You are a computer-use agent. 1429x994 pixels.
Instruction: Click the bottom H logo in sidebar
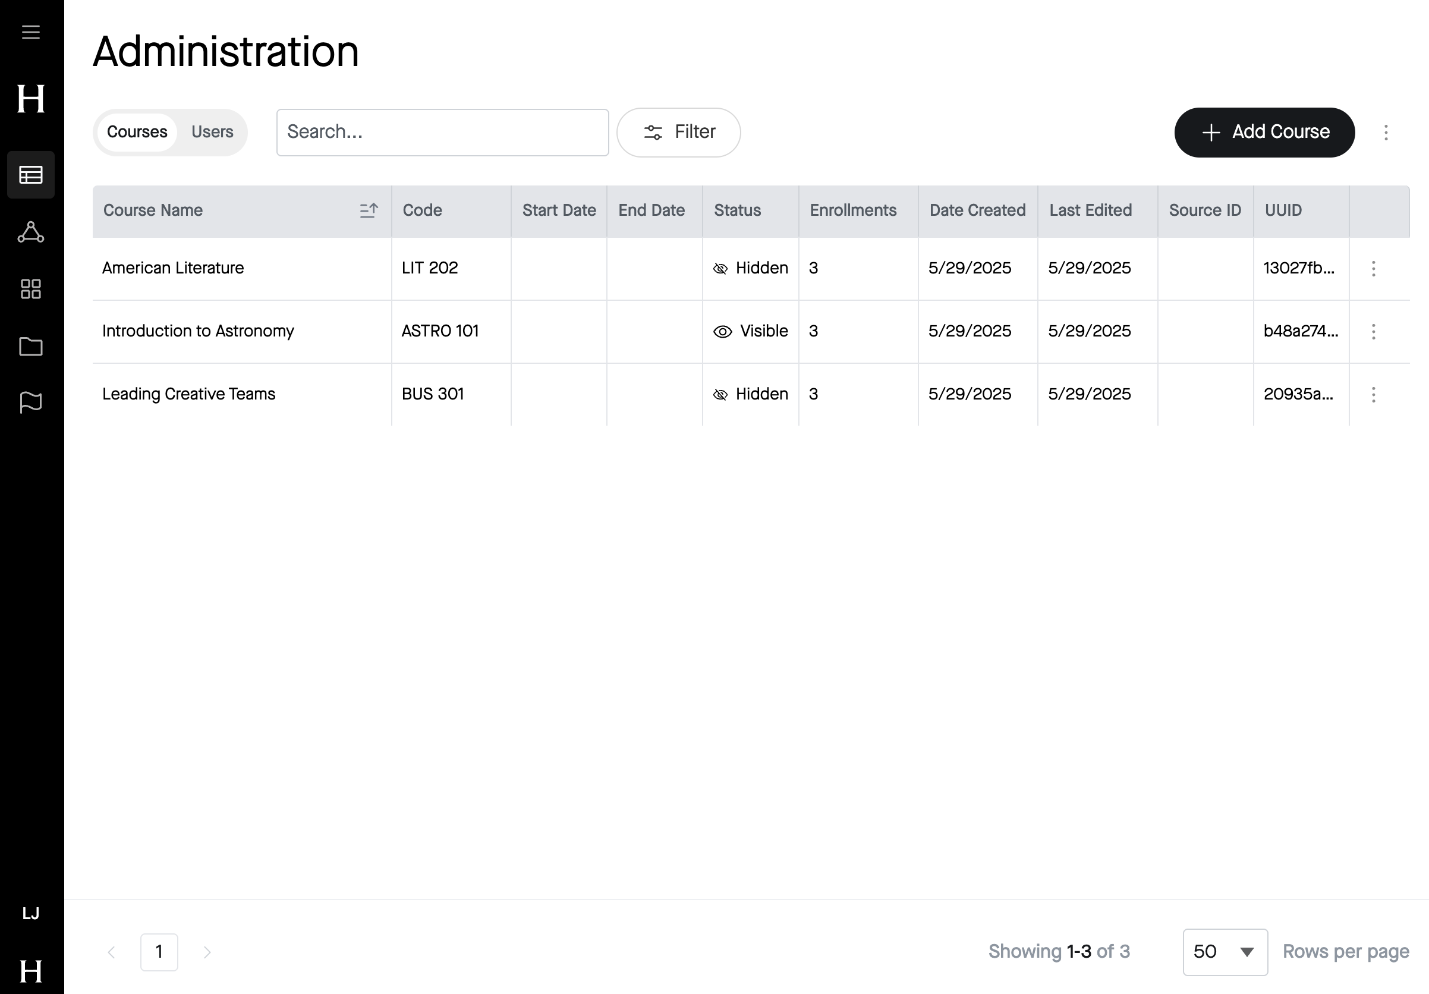(x=30, y=971)
